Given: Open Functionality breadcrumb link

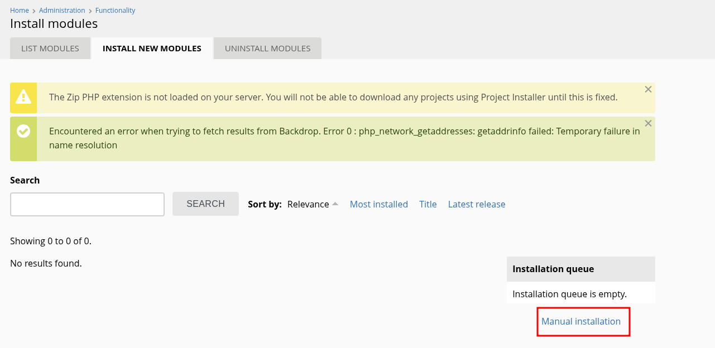Looking at the screenshot, I should click(116, 11).
